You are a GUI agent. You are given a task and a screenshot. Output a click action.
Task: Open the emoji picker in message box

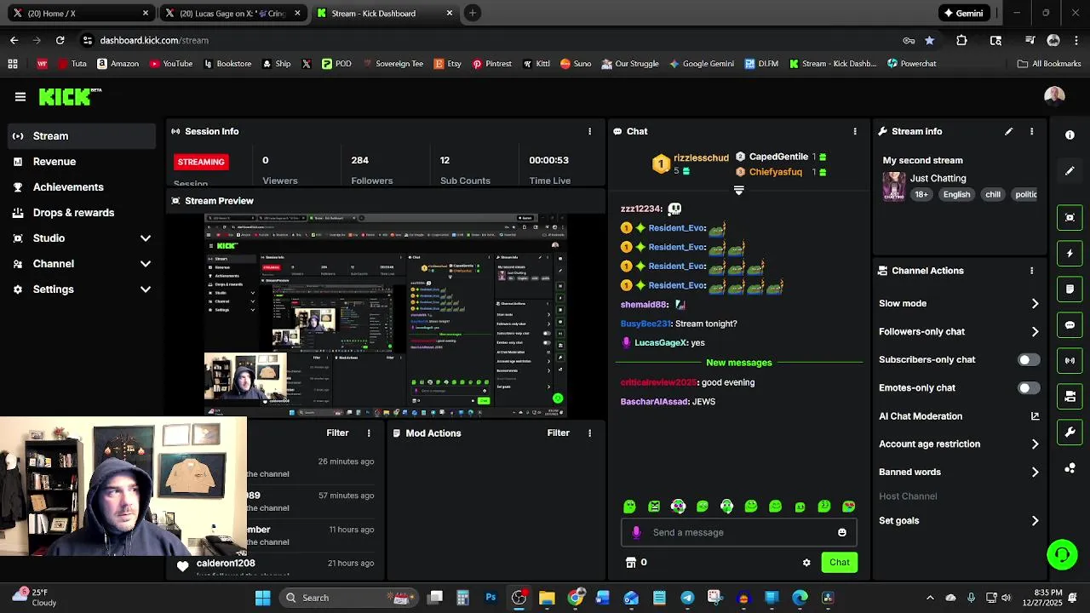841,532
